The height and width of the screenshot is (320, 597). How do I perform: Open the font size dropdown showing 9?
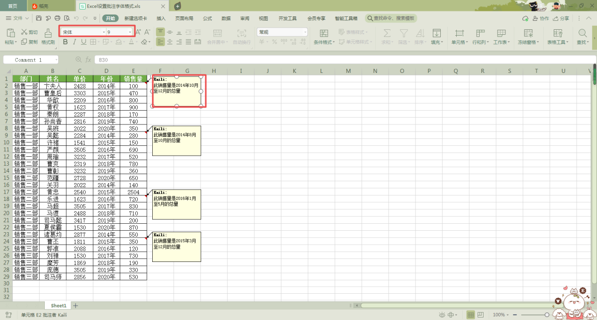coord(130,32)
